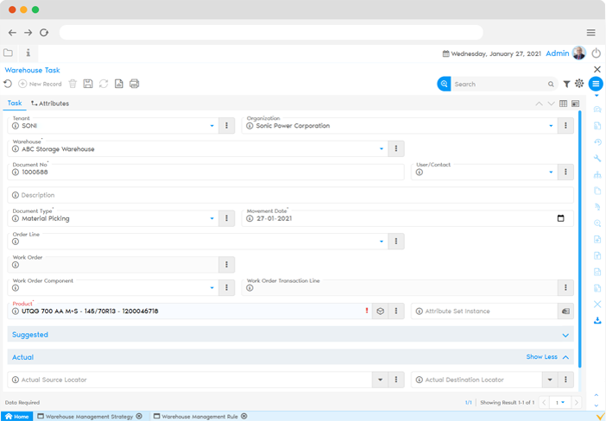The width and height of the screenshot is (606, 421).
Task: Click the Save record icon
Action: pos(88,84)
